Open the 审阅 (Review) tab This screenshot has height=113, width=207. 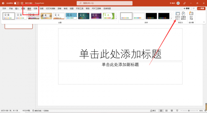[65, 9]
